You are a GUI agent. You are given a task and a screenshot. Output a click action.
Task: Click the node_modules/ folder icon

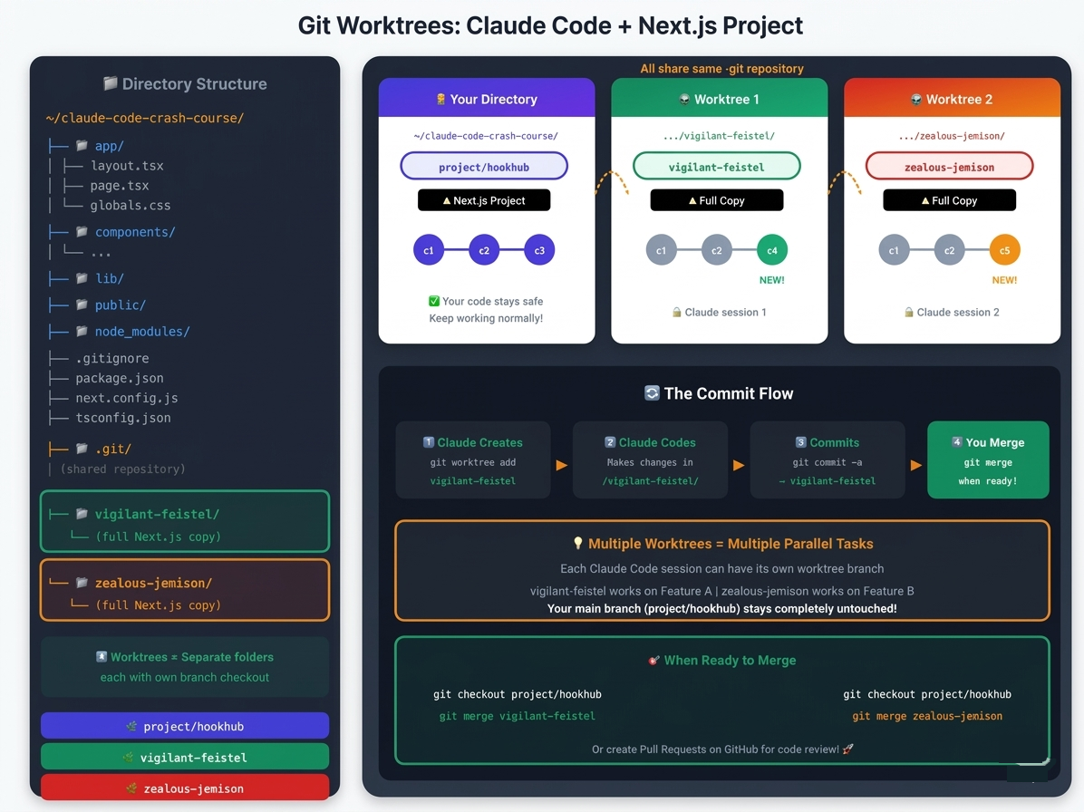pos(82,331)
